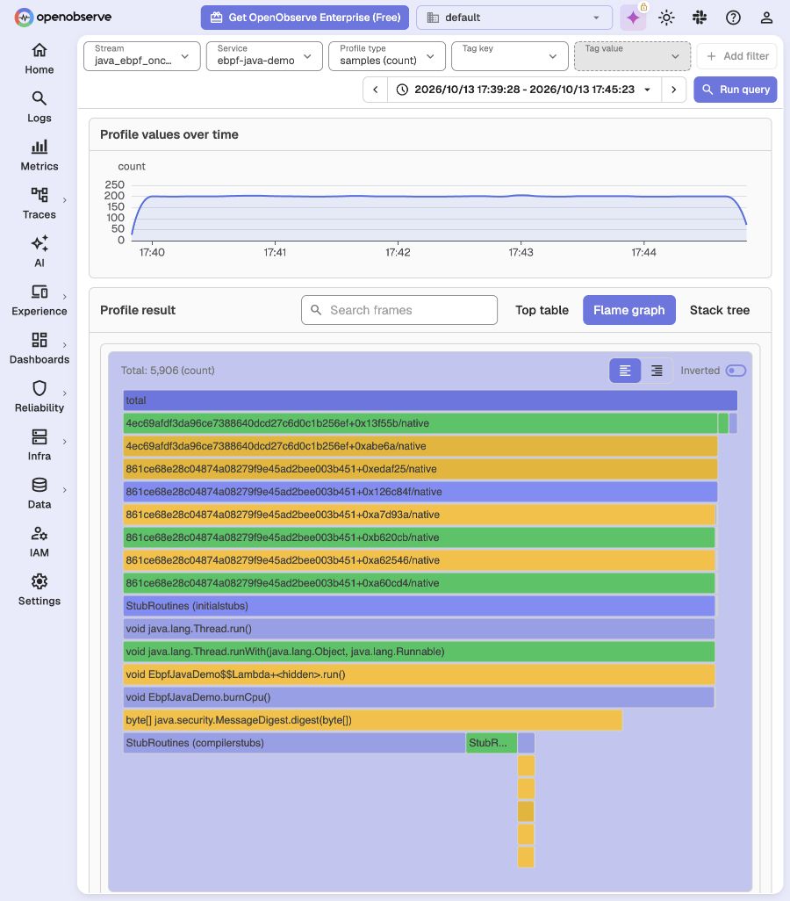Select frame ending +0xedaf25/native

click(x=420, y=469)
